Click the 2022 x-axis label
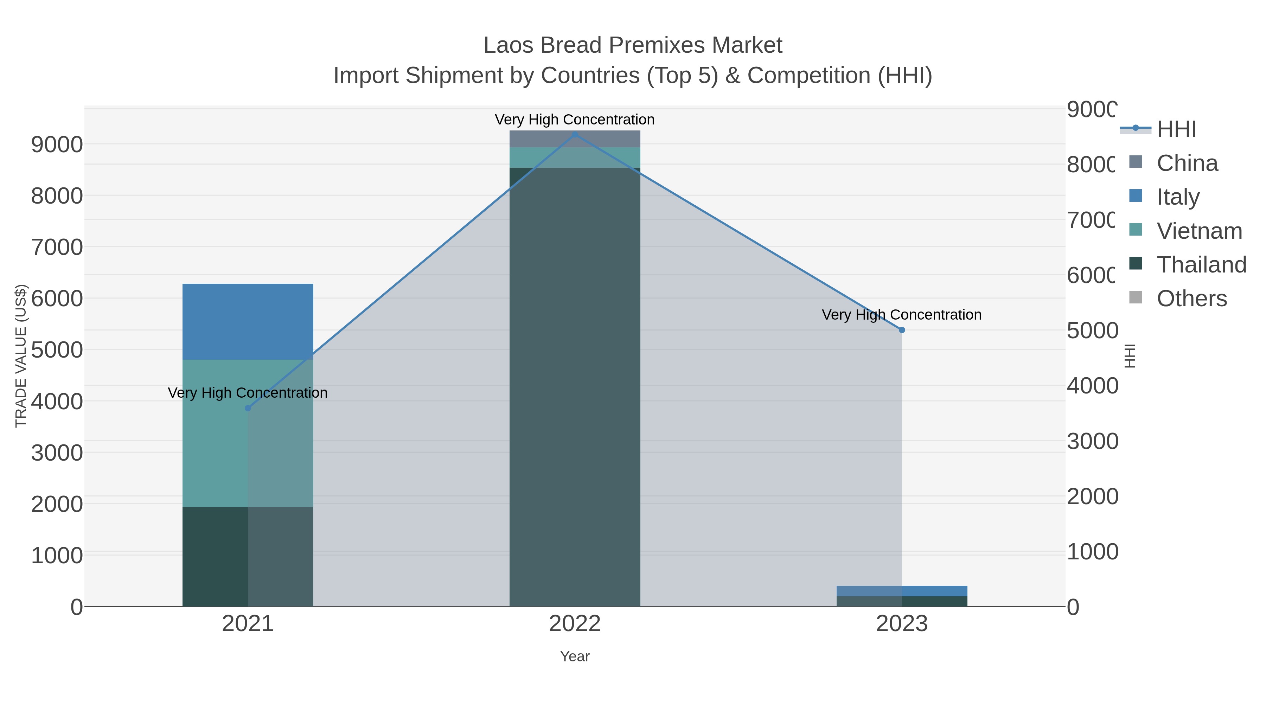 (575, 624)
